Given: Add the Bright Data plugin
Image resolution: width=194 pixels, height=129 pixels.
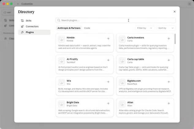Looking at the screenshot, I should coord(108,103).
